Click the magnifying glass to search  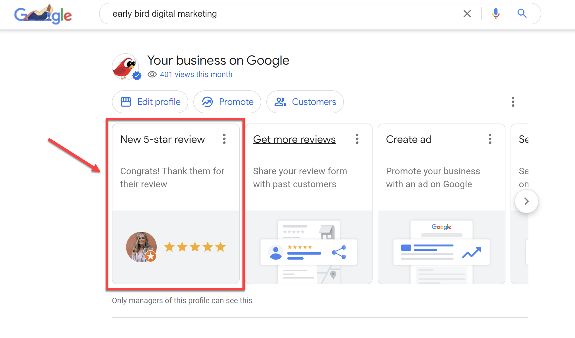(x=522, y=13)
